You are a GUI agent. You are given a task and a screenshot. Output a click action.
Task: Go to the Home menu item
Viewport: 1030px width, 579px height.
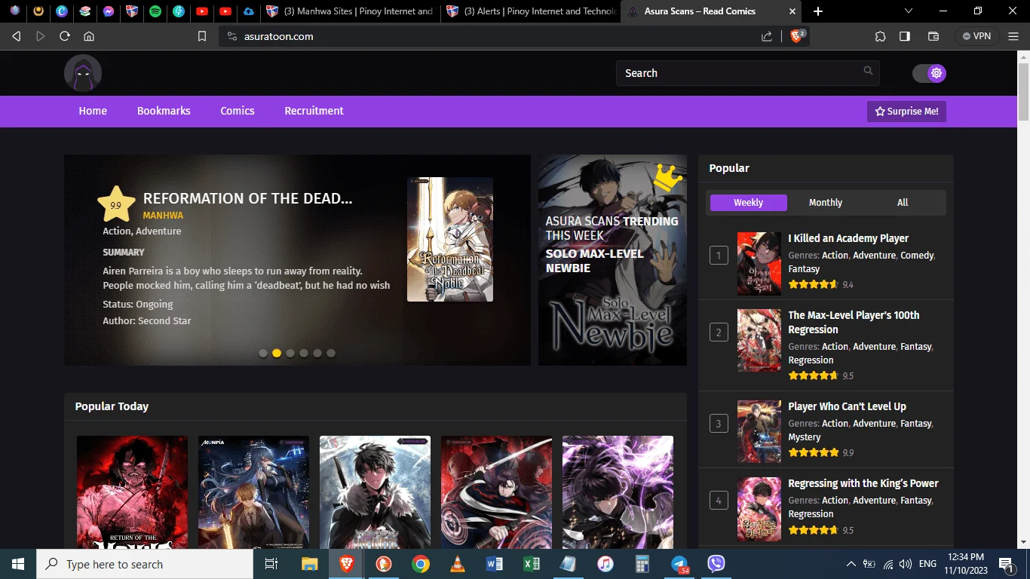93,111
